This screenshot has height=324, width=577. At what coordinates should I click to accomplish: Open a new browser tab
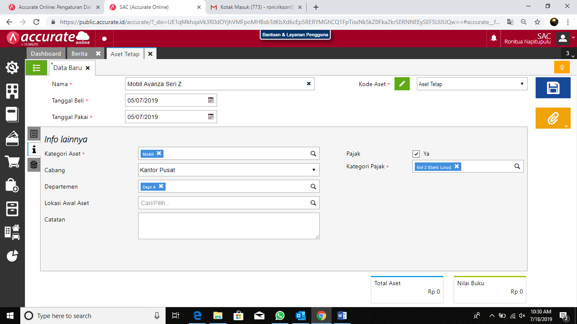pos(316,7)
